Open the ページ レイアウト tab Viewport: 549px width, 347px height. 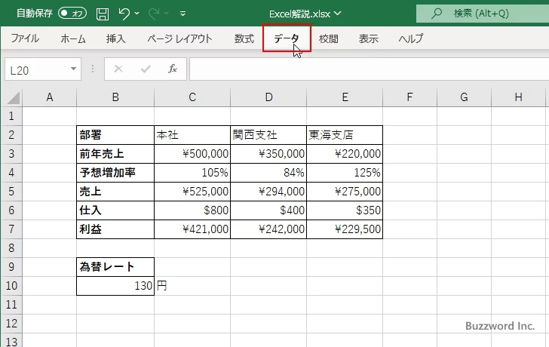[x=179, y=38]
